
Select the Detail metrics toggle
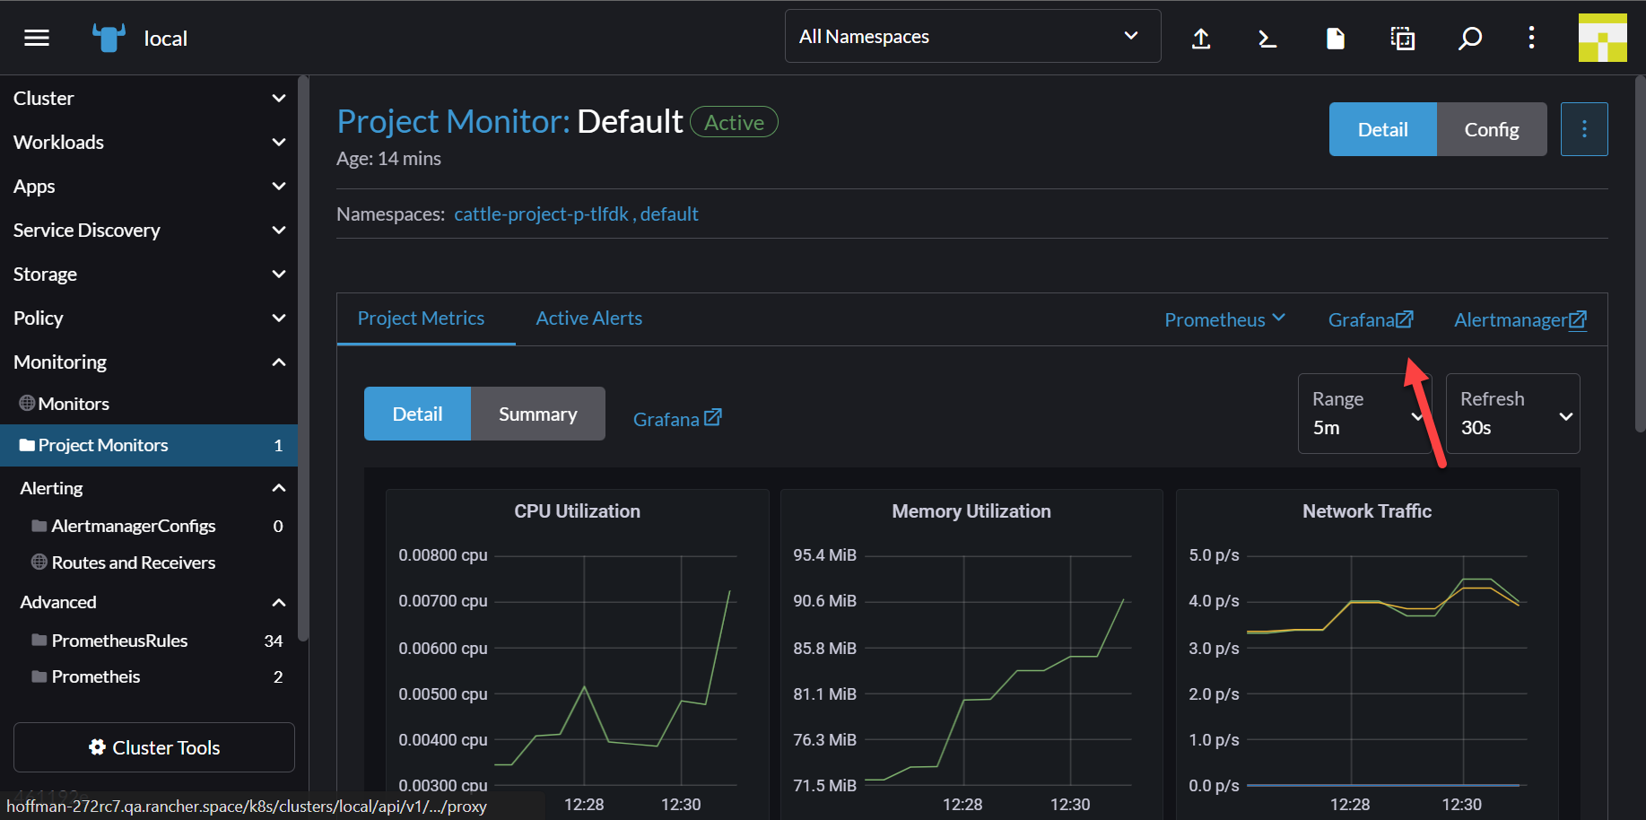click(x=417, y=414)
